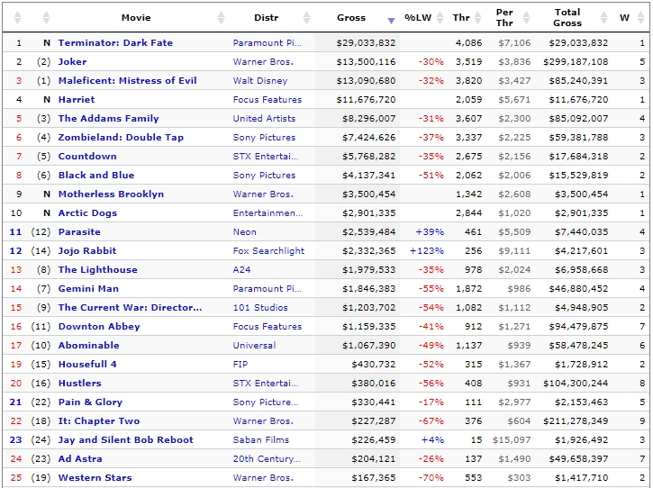
Task: Click sort arrows beside Per Thr header
Action: 527,17
